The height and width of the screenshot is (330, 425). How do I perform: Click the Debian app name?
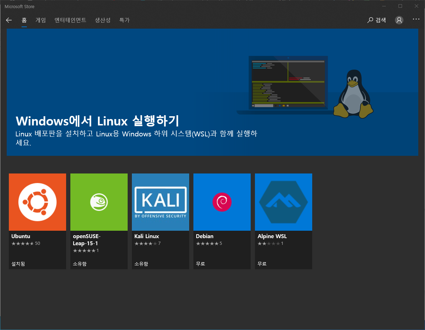point(205,236)
